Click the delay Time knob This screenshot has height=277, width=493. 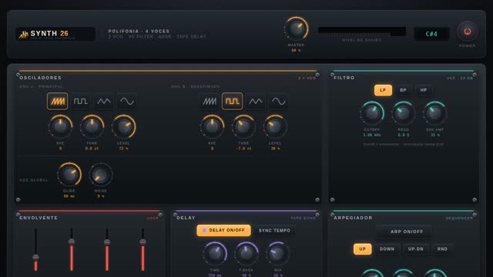215,253
